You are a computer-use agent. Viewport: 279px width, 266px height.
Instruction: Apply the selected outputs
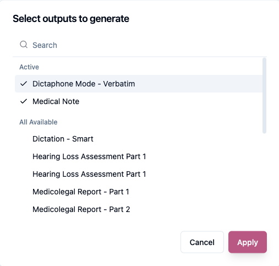coord(248,242)
